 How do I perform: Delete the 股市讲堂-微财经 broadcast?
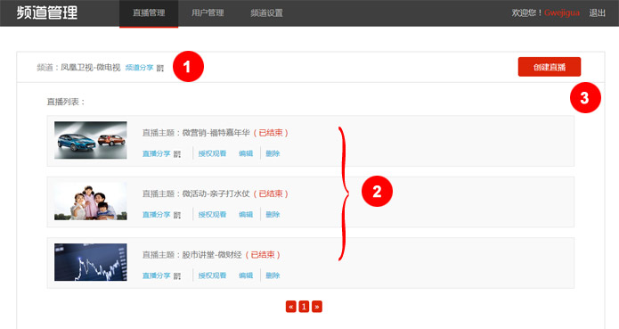(x=273, y=276)
